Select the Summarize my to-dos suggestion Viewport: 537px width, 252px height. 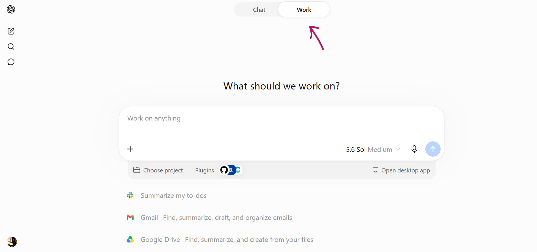coord(174,196)
